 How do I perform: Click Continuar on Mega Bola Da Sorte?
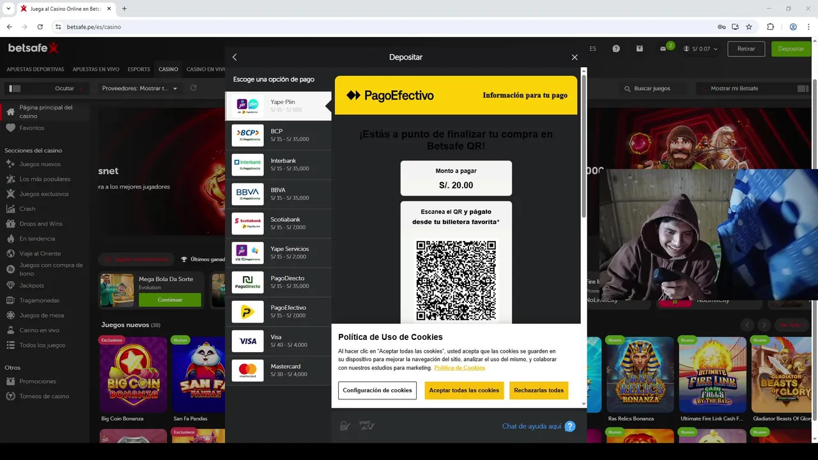point(170,300)
